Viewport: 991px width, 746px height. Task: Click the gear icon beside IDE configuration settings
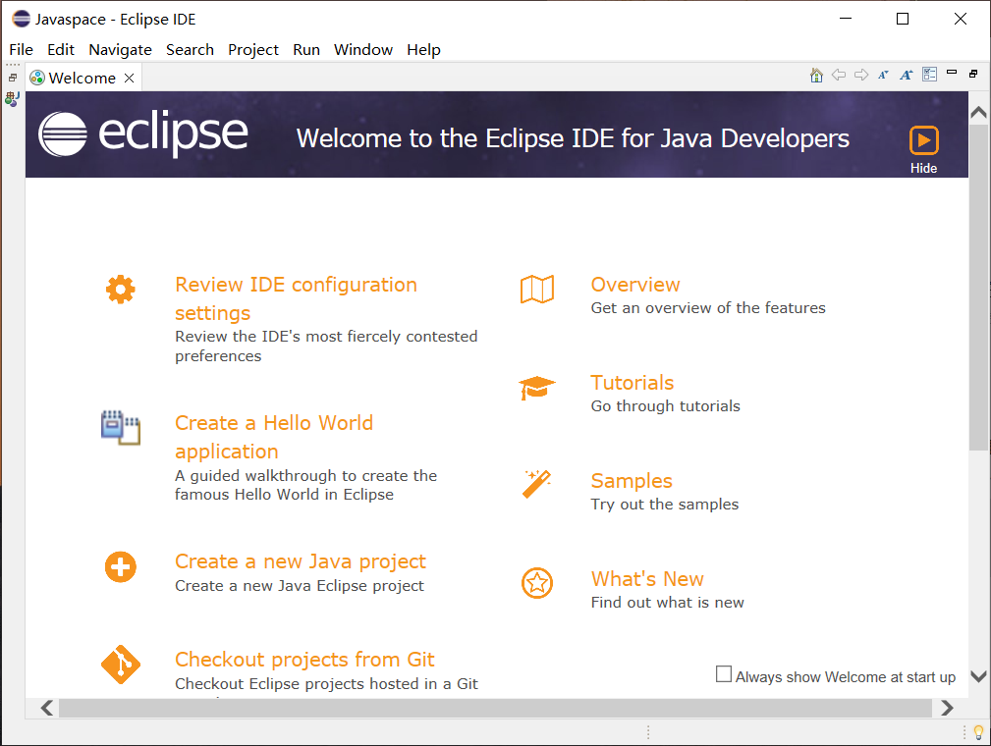point(120,289)
